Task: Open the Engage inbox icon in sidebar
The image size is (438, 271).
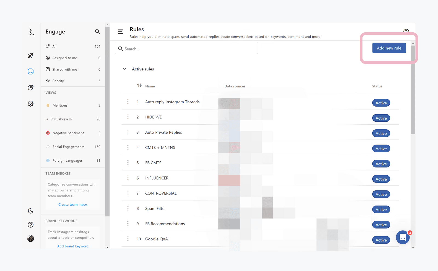Action: (x=31, y=72)
